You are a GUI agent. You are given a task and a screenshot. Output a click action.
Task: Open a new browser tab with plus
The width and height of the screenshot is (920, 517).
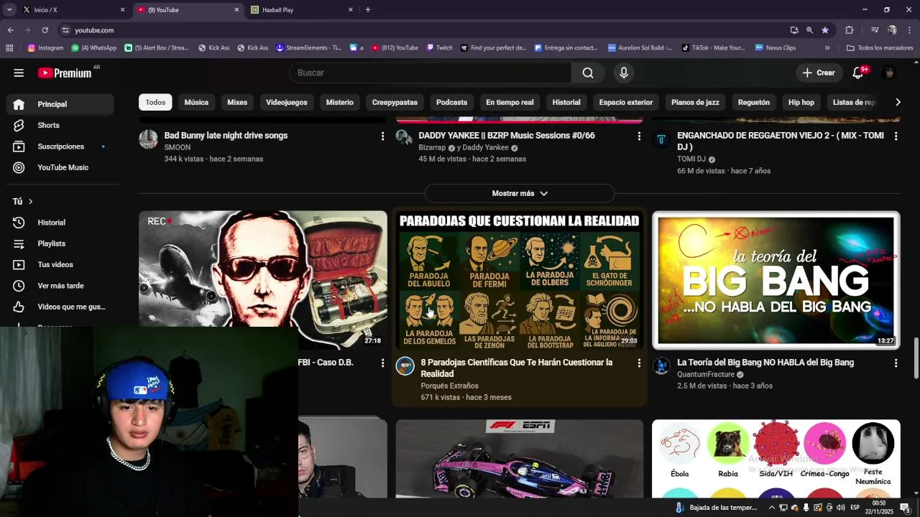368,10
